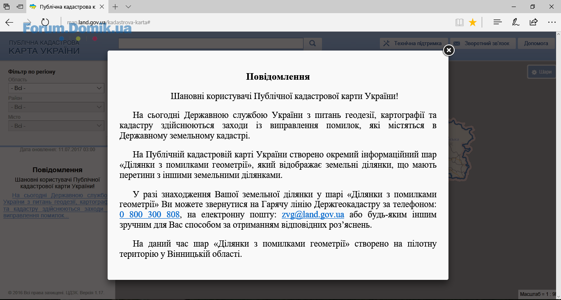Image resolution: width=561 pixels, height=300 pixels.
Task: Click the sidebar Повідомлення heading
Action: (x=57, y=170)
